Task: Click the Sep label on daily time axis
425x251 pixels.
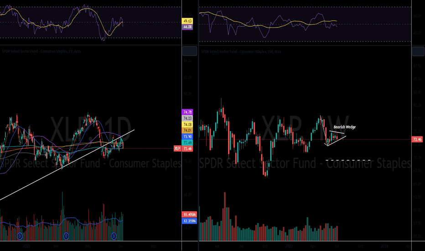Action: 153,246
